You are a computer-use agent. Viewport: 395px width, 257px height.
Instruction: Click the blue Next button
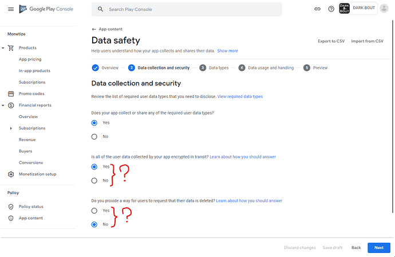(379, 248)
